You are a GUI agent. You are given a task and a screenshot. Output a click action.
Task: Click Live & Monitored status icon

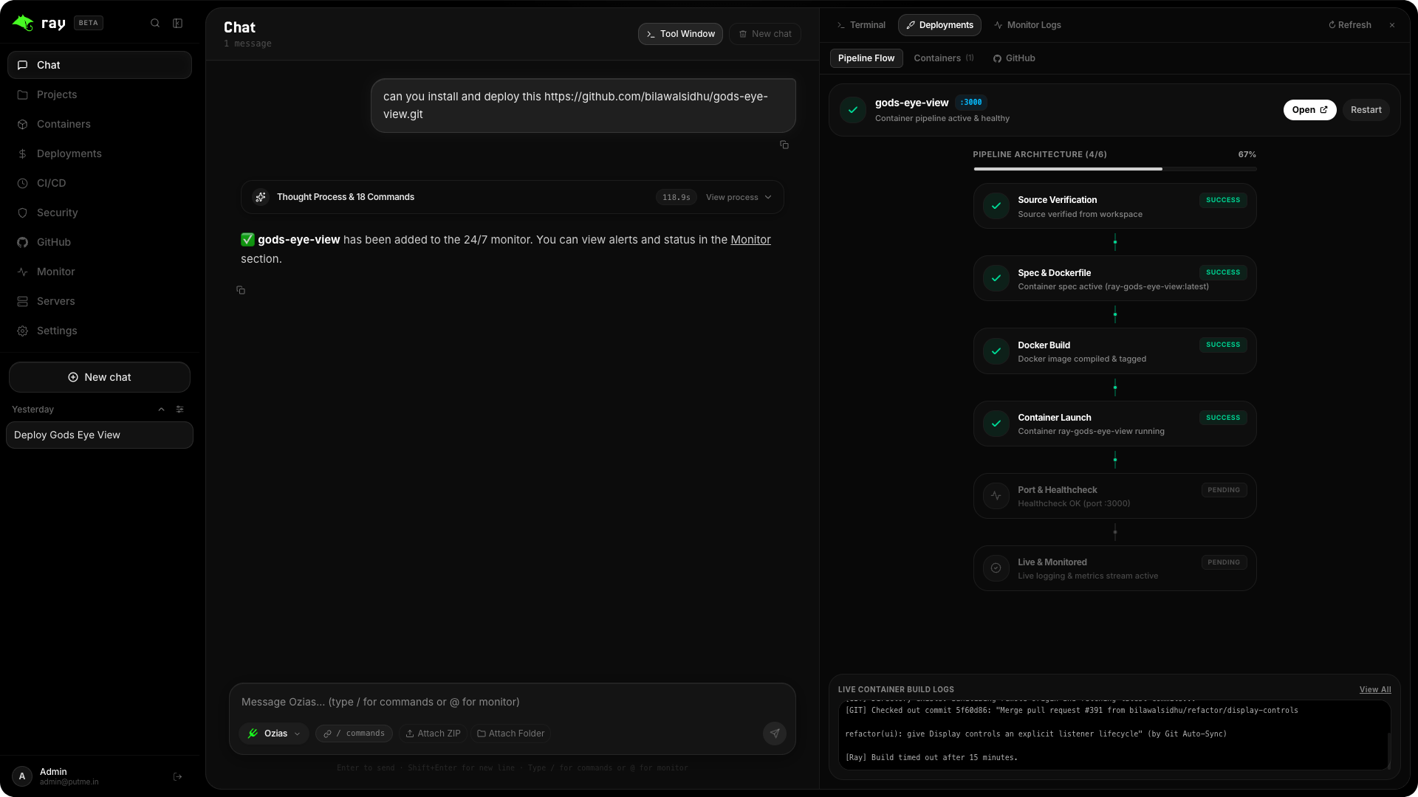coord(996,568)
